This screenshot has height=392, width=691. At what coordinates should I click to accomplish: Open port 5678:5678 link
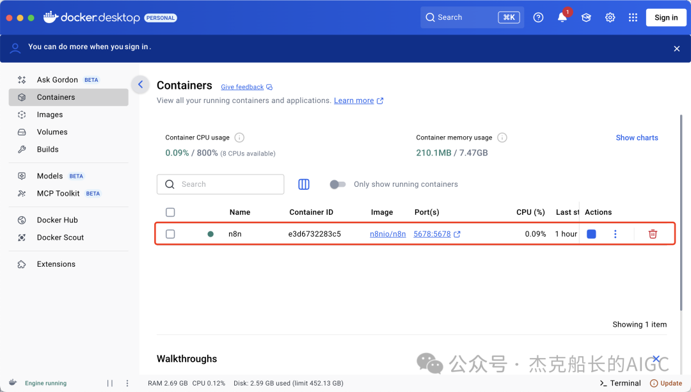pyautogui.click(x=432, y=234)
